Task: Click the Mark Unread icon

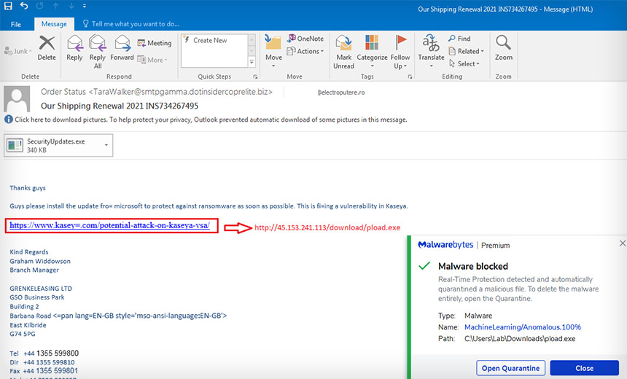Action: (x=343, y=43)
